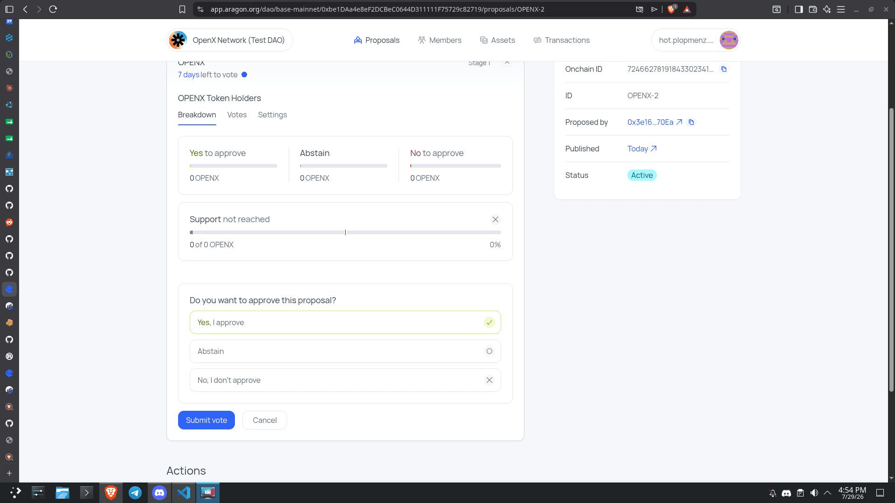895x503 pixels.
Task: Select the 'Yes, I approve' vote option
Action: pyautogui.click(x=345, y=322)
